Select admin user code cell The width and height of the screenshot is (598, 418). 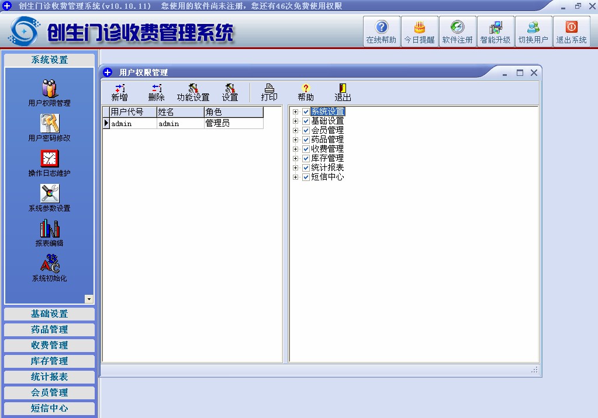[133, 123]
